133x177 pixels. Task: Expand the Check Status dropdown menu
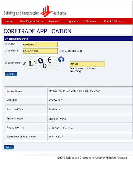tap(113, 21)
